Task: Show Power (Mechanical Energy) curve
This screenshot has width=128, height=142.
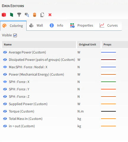Action: click(5, 74)
